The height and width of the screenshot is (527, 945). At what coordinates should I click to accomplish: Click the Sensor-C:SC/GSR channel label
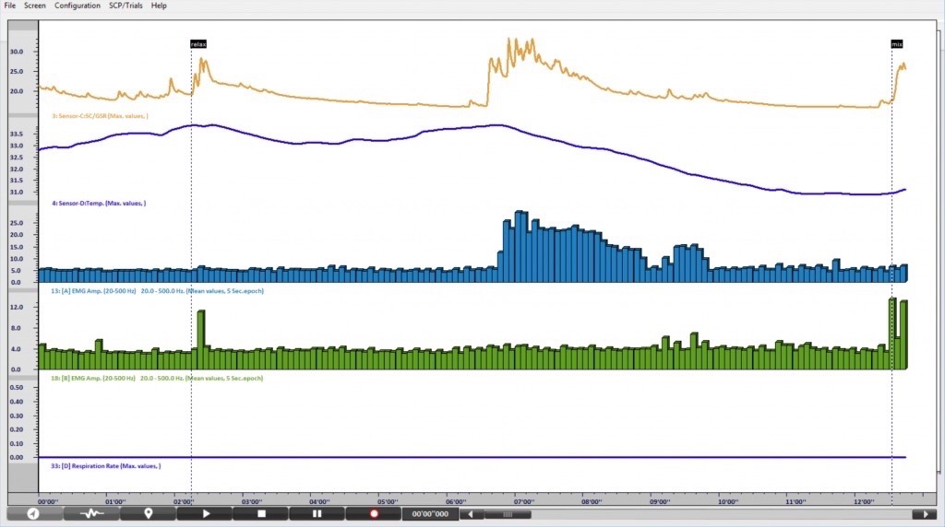pyautogui.click(x=100, y=116)
